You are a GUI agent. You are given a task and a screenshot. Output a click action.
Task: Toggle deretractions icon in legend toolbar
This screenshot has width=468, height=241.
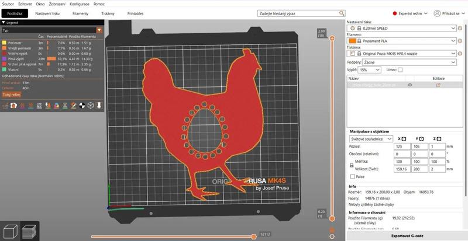pos(30,106)
